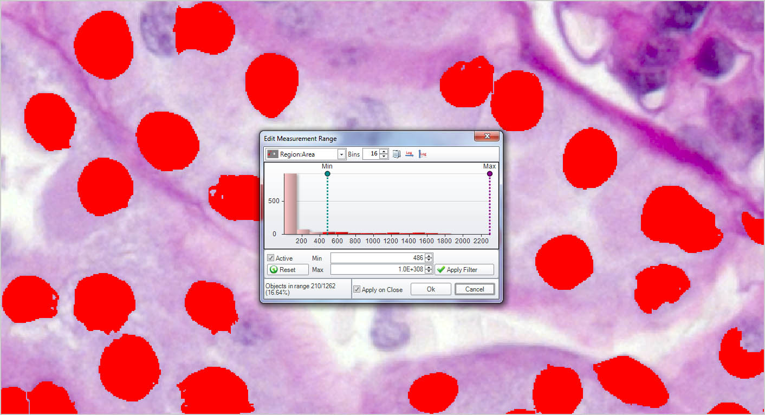This screenshot has width=765, height=415.
Task: Toggle logarithmic horizontal axis icon
Action: click(x=410, y=154)
